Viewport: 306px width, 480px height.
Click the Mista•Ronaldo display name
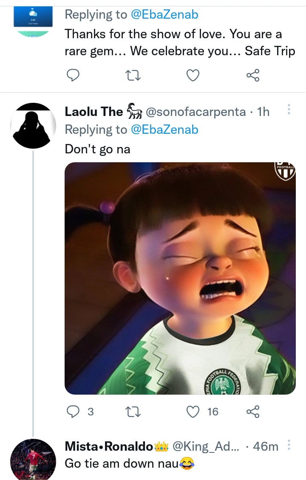(x=109, y=446)
